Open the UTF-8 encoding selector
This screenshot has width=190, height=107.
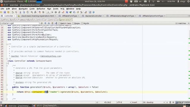pyautogui.click(x=124, y=102)
